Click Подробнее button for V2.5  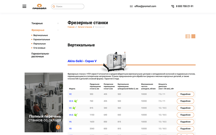185,101
